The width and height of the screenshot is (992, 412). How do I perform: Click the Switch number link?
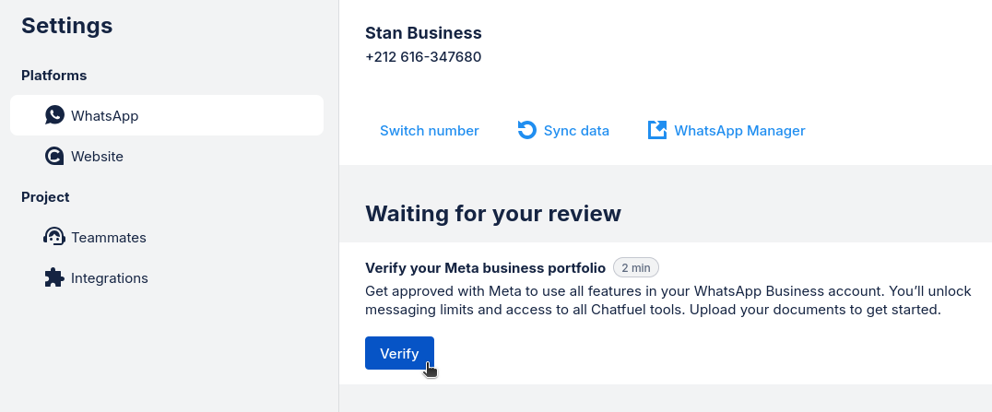pos(429,131)
